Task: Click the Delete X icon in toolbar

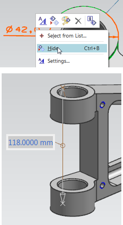Action: [78, 21]
